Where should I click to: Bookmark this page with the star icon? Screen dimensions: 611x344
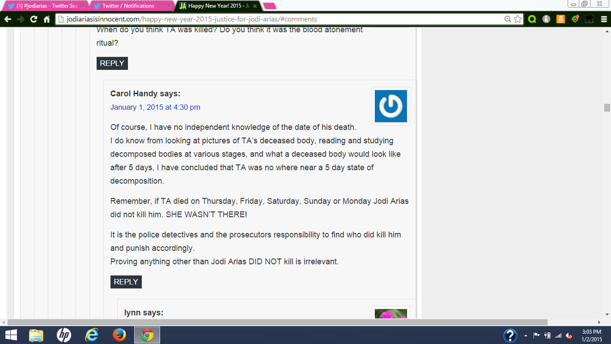[518, 19]
